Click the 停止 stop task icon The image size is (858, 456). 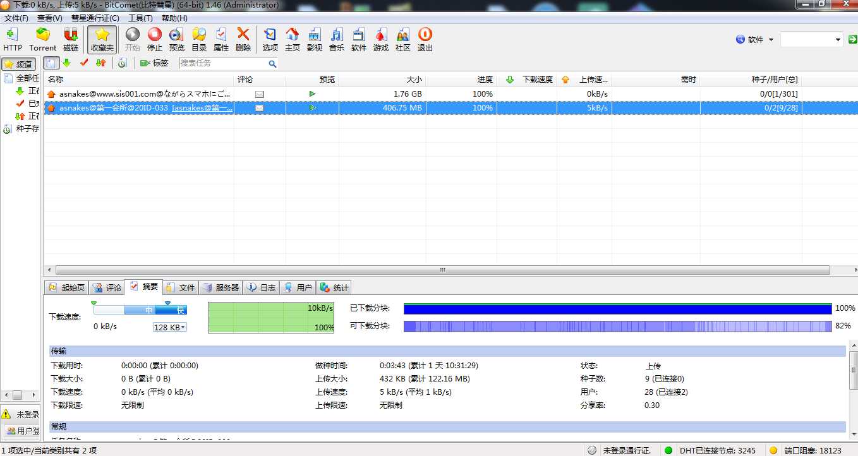coord(154,39)
